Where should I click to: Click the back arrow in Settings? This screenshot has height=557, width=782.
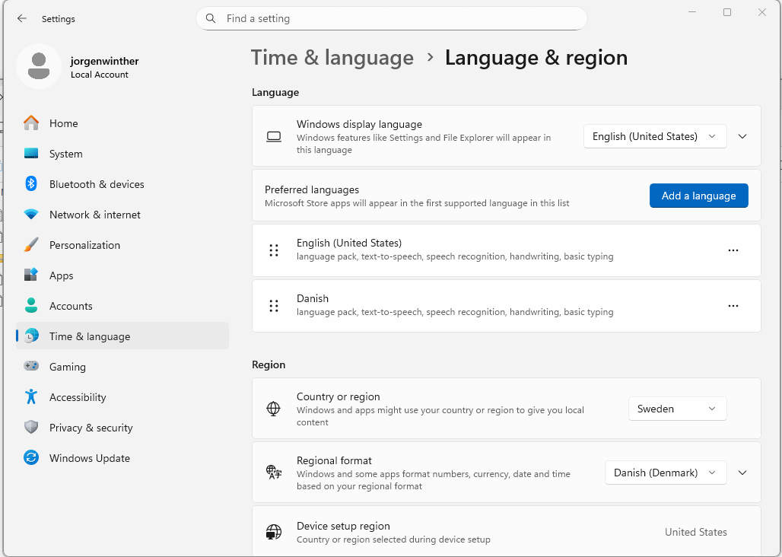[21, 18]
